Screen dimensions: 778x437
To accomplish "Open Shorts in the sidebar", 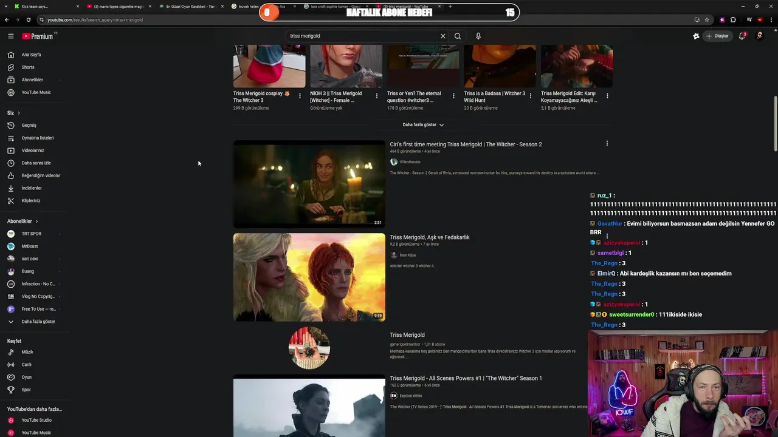I will pyautogui.click(x=28, y=67).
